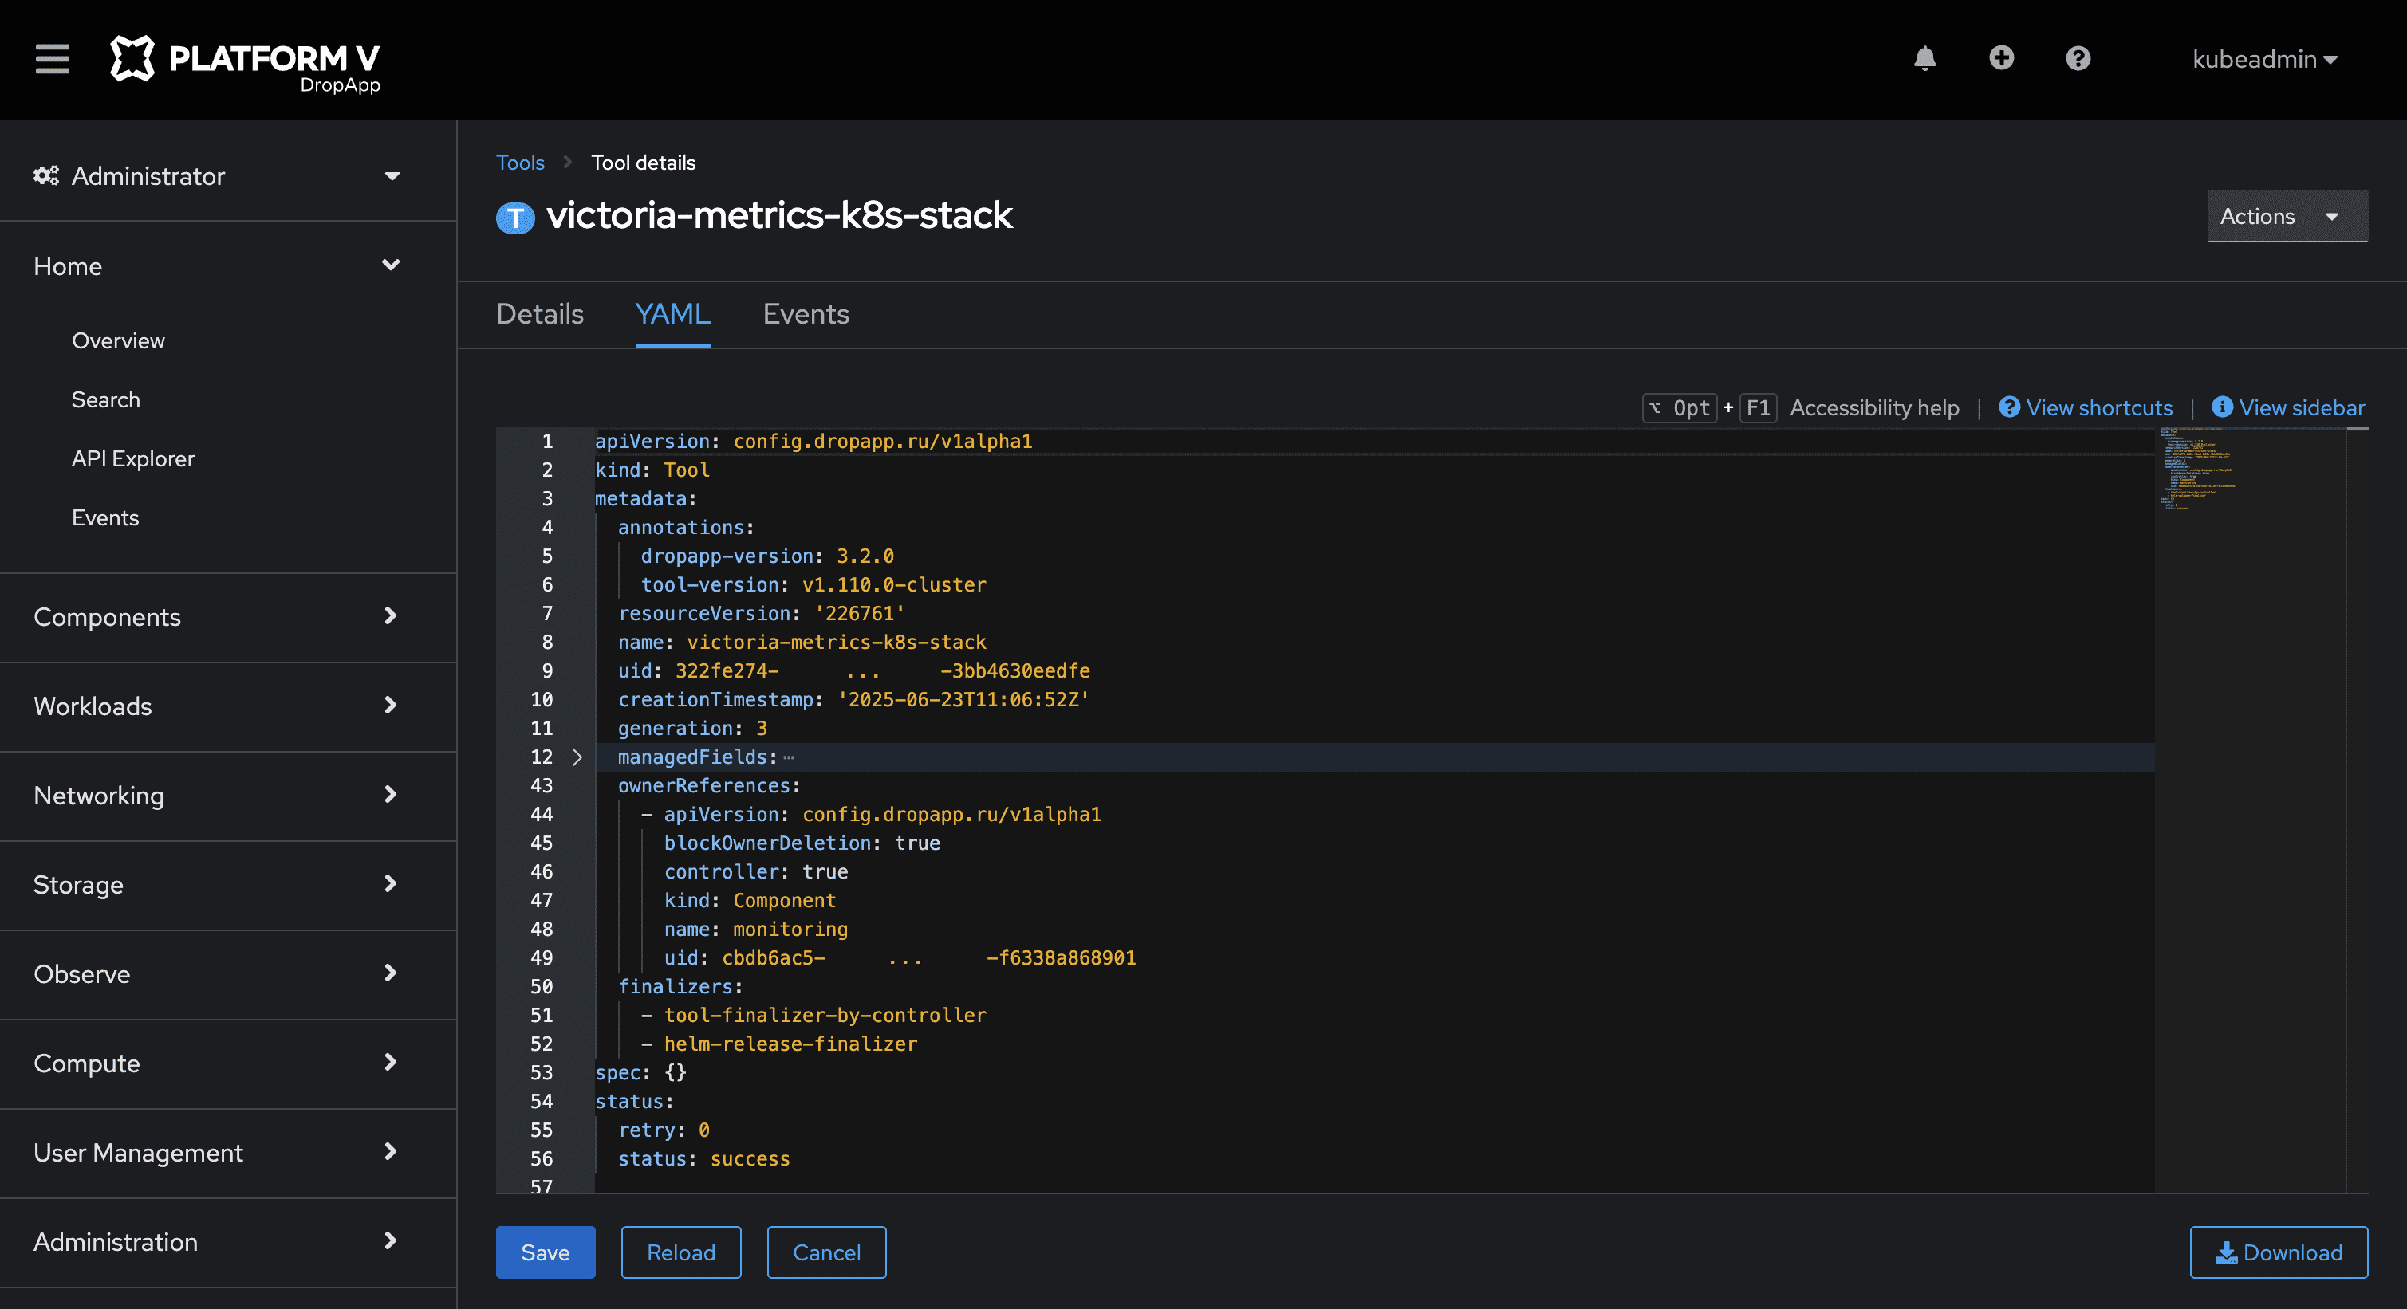The width and height of the screenshot is (2407, 1309).
Task: Expand the Observe navigation section
Action: 228,973
